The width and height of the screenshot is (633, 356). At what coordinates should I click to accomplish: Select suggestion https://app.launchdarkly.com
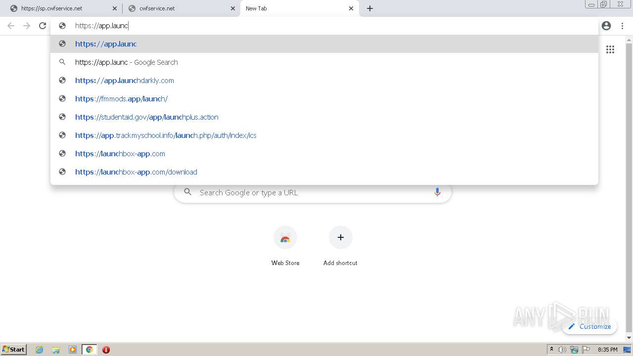(x=324, y=81)
